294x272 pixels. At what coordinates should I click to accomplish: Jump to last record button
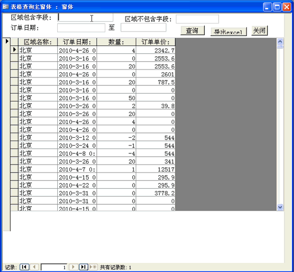tap(83, 267)
